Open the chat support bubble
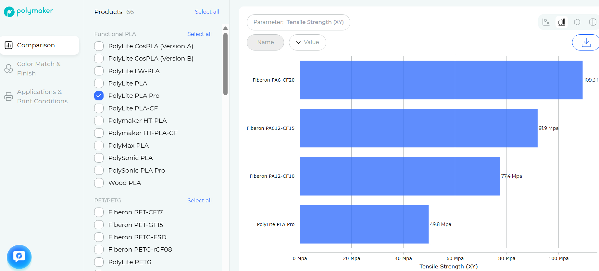Viewport: 599px width, 271px height. [x=19, y=257]
